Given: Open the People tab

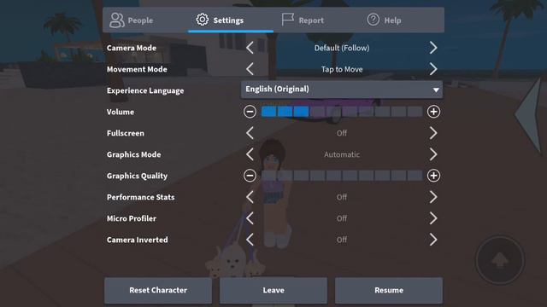Looking at the screenshot, I should point(145,20).
